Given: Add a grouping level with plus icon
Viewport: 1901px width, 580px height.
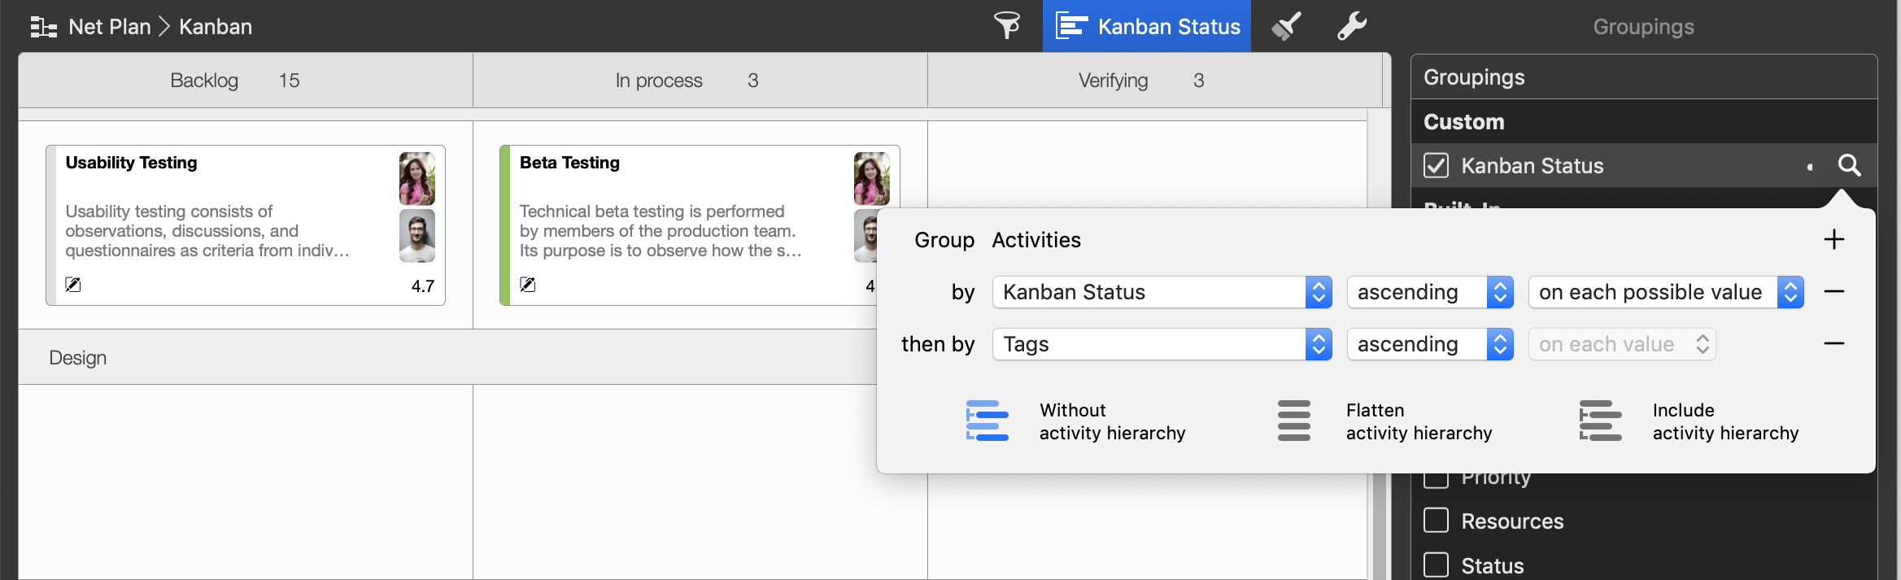Looking at the screenshot, I should click(x=1833, y=240).
